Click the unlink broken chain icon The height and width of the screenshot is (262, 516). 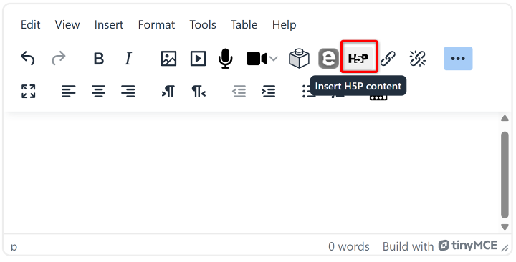[418, 59]
